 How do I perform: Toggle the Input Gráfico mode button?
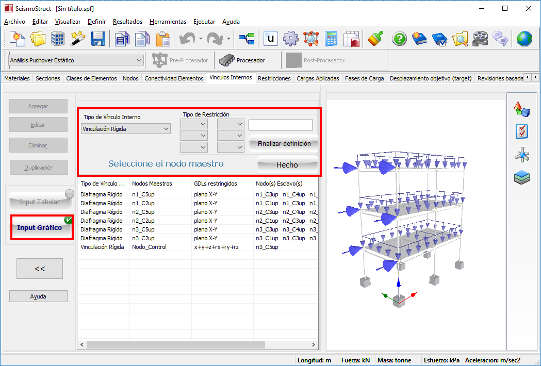40,228
